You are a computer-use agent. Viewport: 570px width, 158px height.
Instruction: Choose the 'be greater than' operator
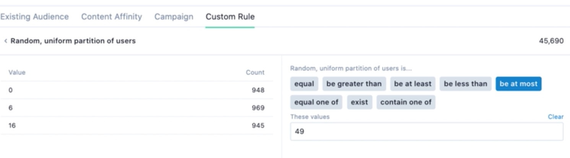pyautogui.click(x=354, y=84)
